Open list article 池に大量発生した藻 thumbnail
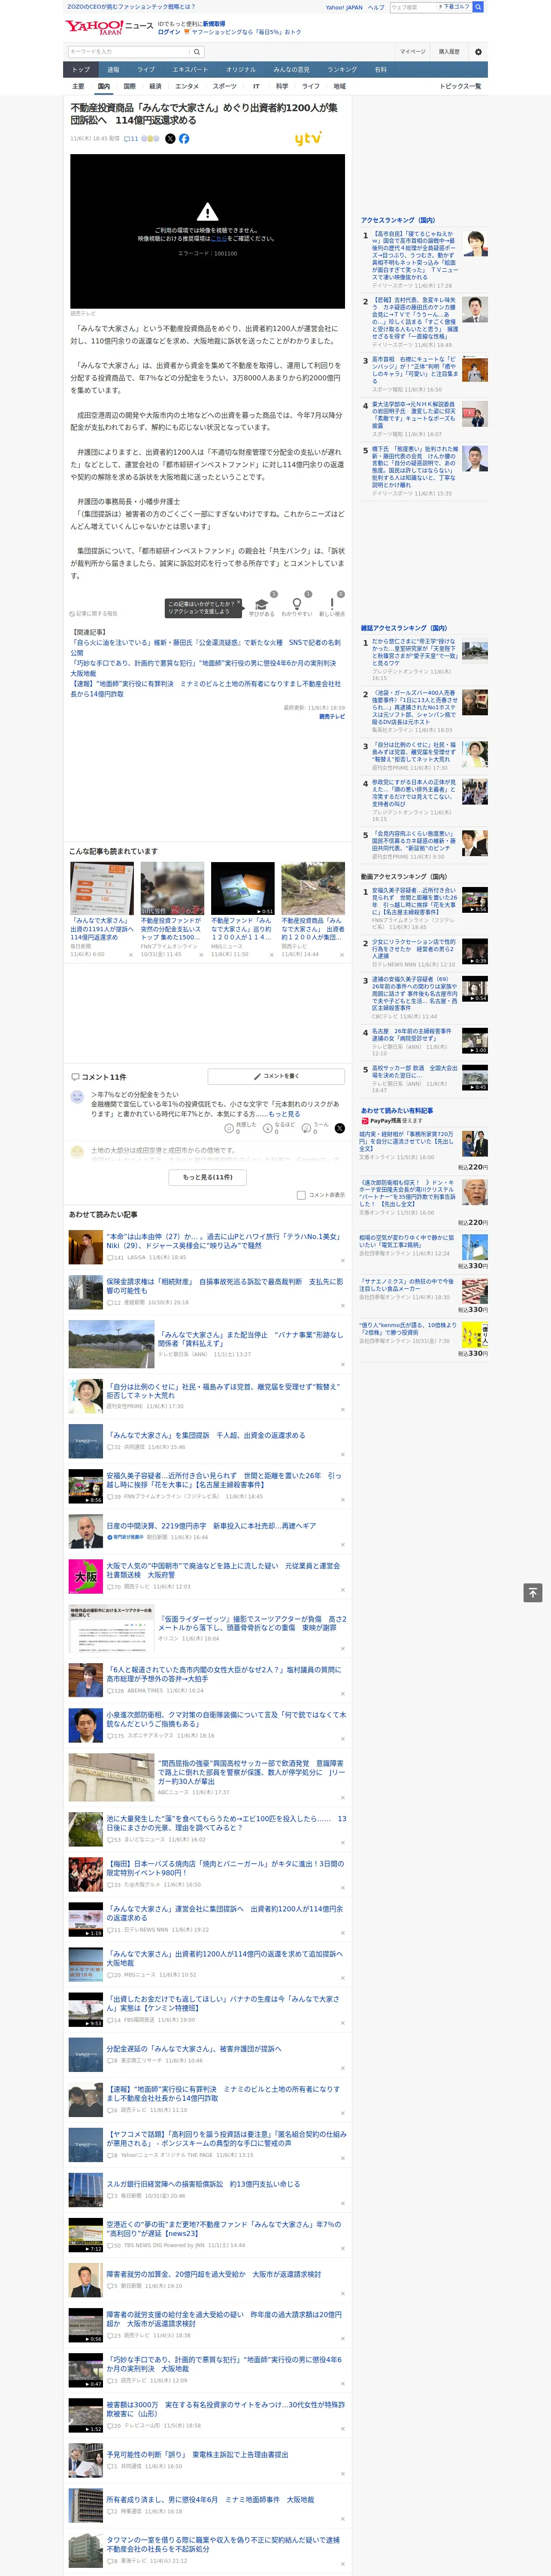The image size is (551, 2576). coord(86,1830)
